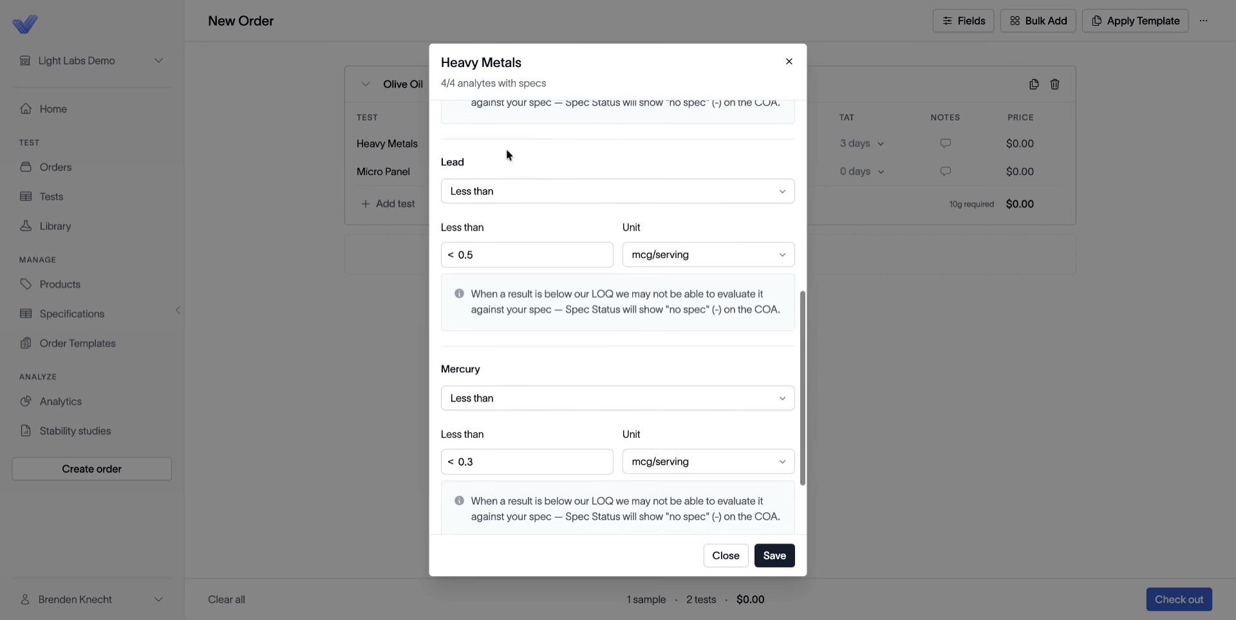The image size is (1236, 620).
Task: Open Order Templates in the sidebar
Action: click(x=77, y=343)
